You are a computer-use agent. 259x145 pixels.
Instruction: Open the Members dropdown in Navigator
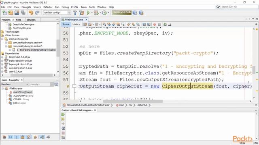[x=15, y=84]
